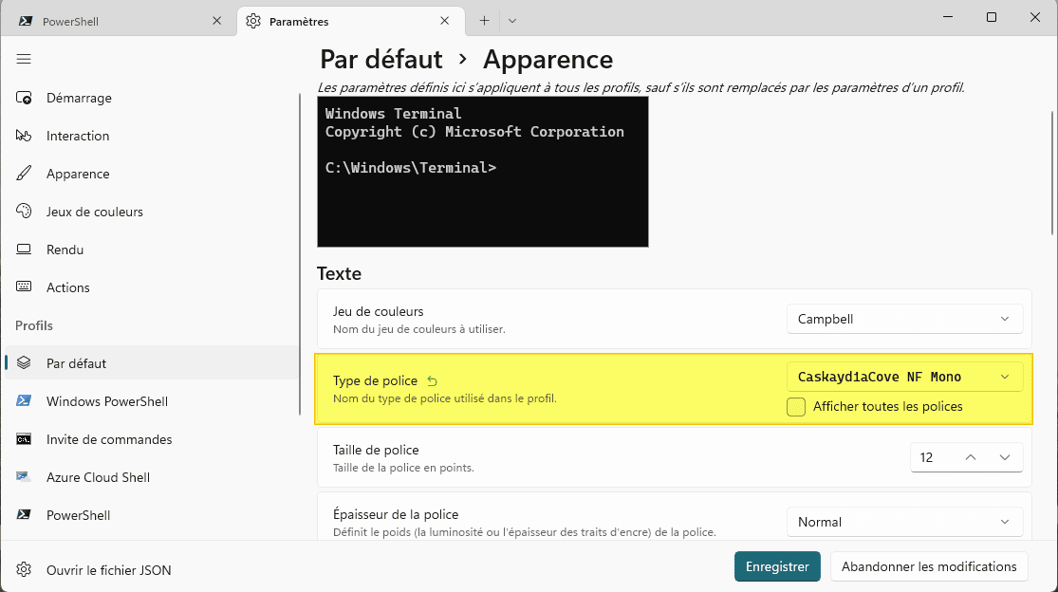Click the hamburger navigation menu icon
Image resolution: width=1058 pixels, height=592 pixels.
pyautogui.click(x=24, y=59)
